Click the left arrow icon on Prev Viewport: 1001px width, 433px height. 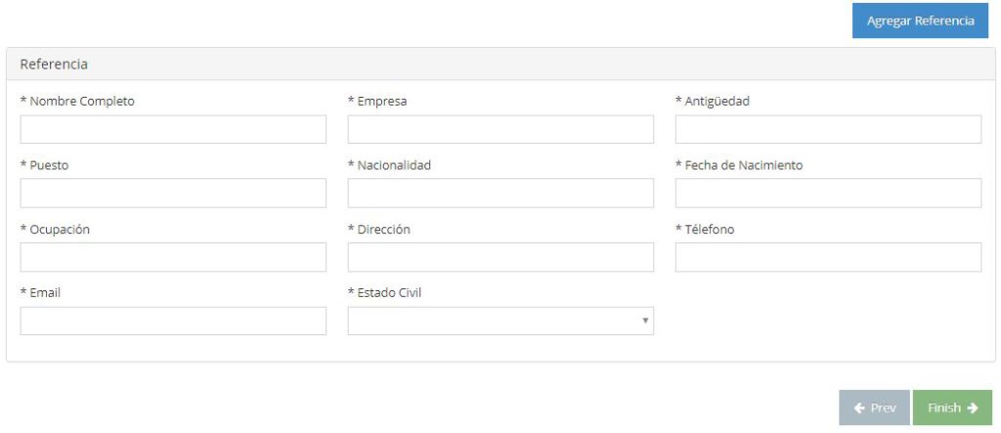pyautogui.click(x=858, y=408)
